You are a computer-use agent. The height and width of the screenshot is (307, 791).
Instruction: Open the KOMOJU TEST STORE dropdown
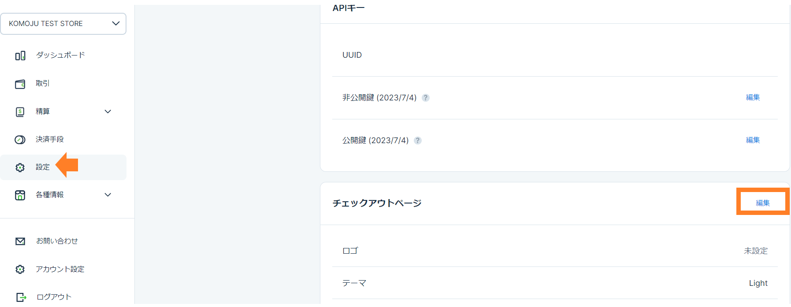[63, 24]
